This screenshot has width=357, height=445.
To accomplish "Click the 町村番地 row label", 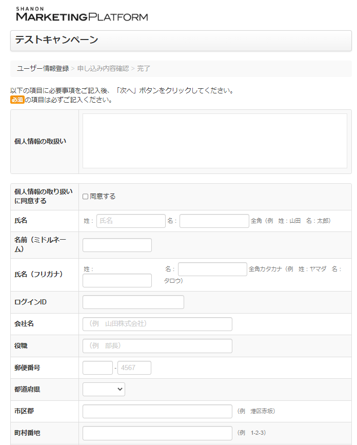I will pos(27,433).
